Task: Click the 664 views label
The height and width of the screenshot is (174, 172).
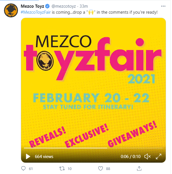Action: 44,157
